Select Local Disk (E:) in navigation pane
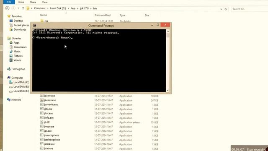This screenshot has width=268, height=151. (21, 87)
